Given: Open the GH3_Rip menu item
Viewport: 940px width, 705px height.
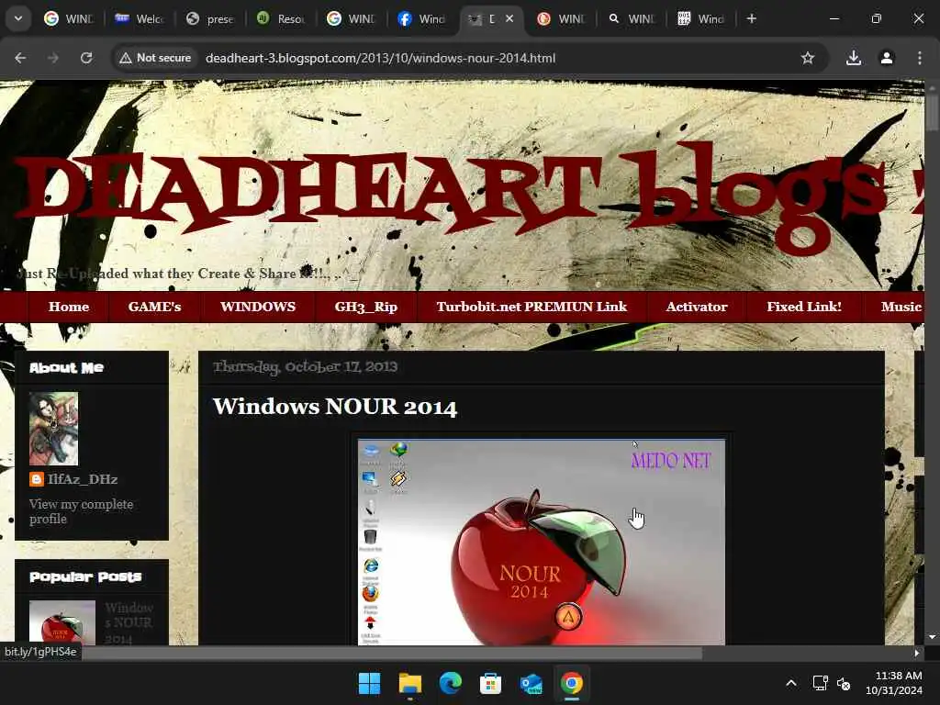Looking at the screenshot, I should pos(365,307).
